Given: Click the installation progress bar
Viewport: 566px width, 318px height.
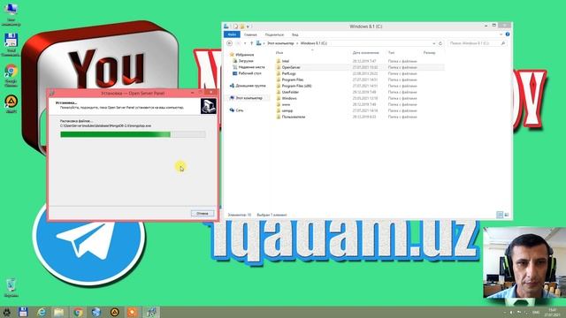Looking at the screenshot, I should tap(133, 134).
